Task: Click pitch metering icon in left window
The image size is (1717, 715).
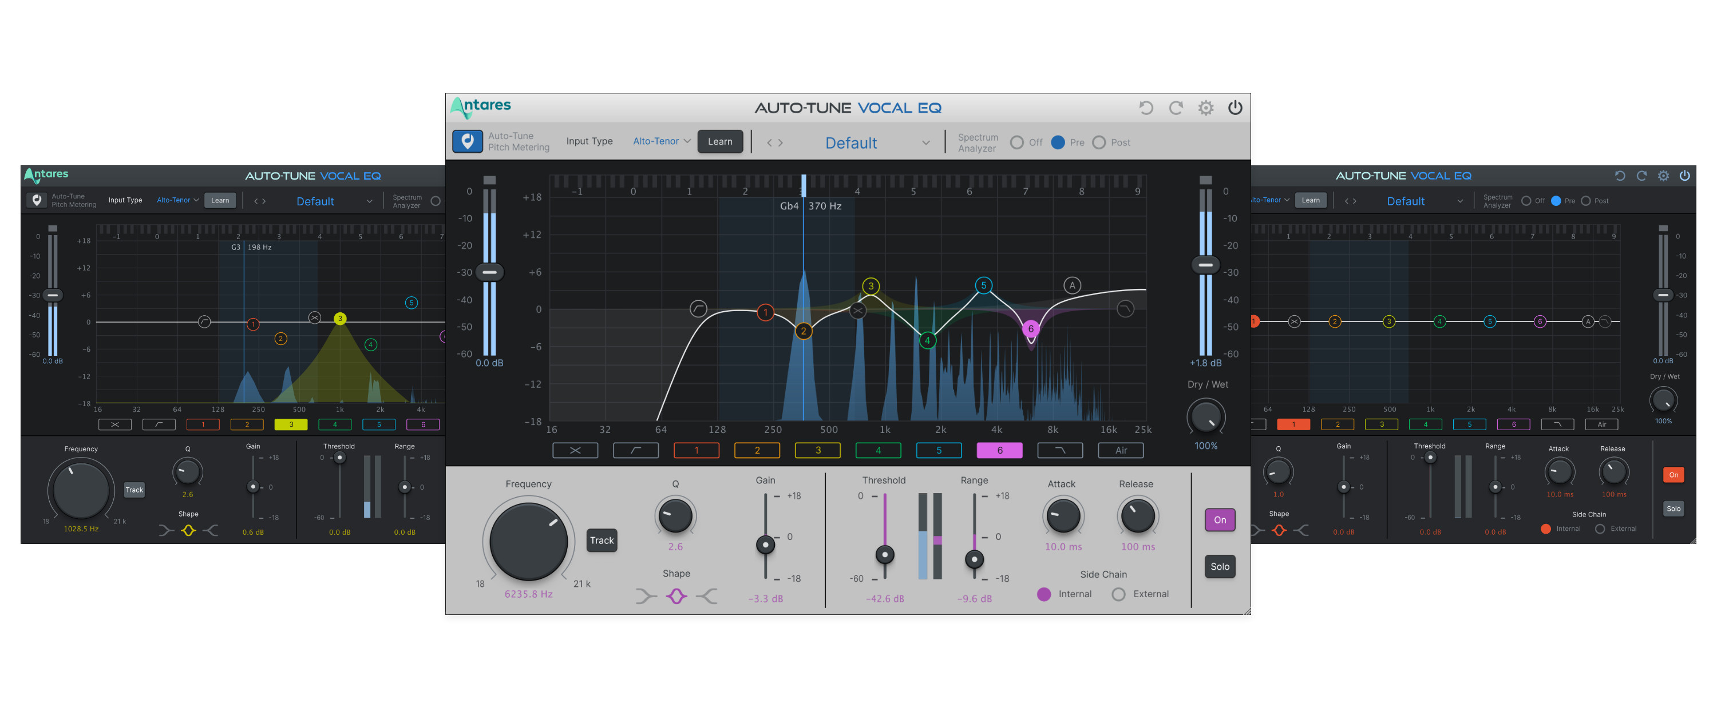Action: [x=37, y=200]
